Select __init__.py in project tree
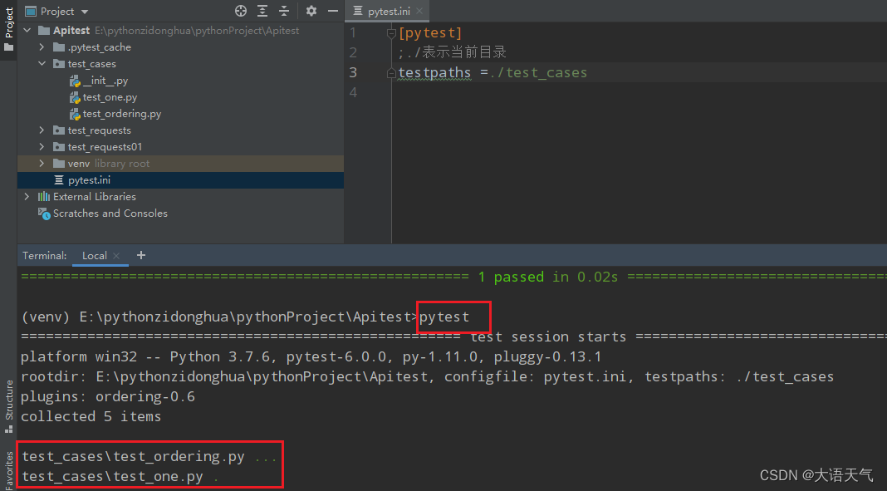 [x=105, y=81]
